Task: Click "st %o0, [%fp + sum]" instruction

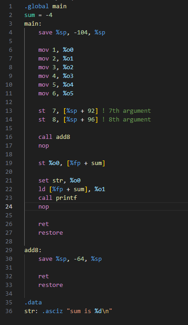Action: pyautogui.click(x=72, y=163)
